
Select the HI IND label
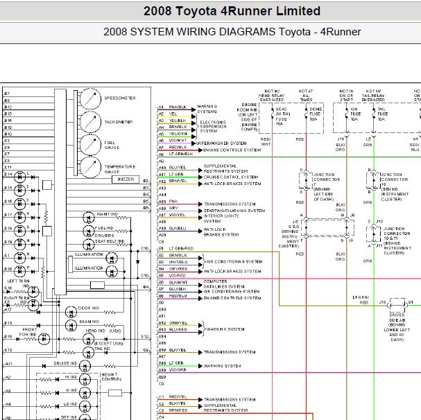[71, 377]
